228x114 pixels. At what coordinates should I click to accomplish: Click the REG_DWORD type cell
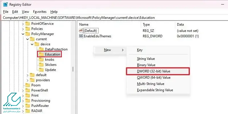click(x=152, y=36)
